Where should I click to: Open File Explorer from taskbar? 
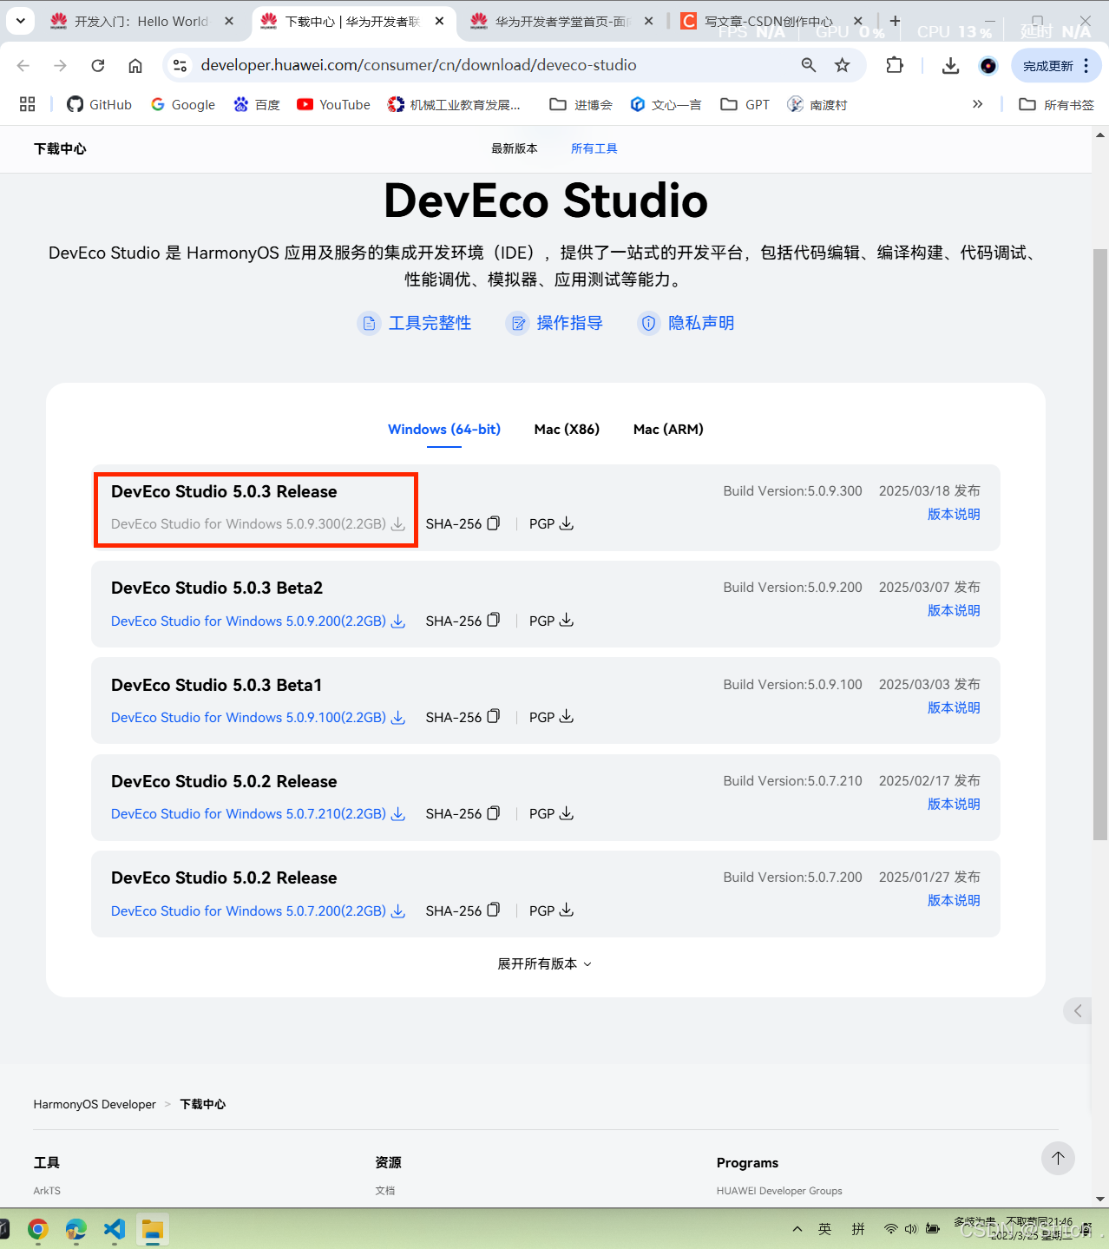point(153,1229)
